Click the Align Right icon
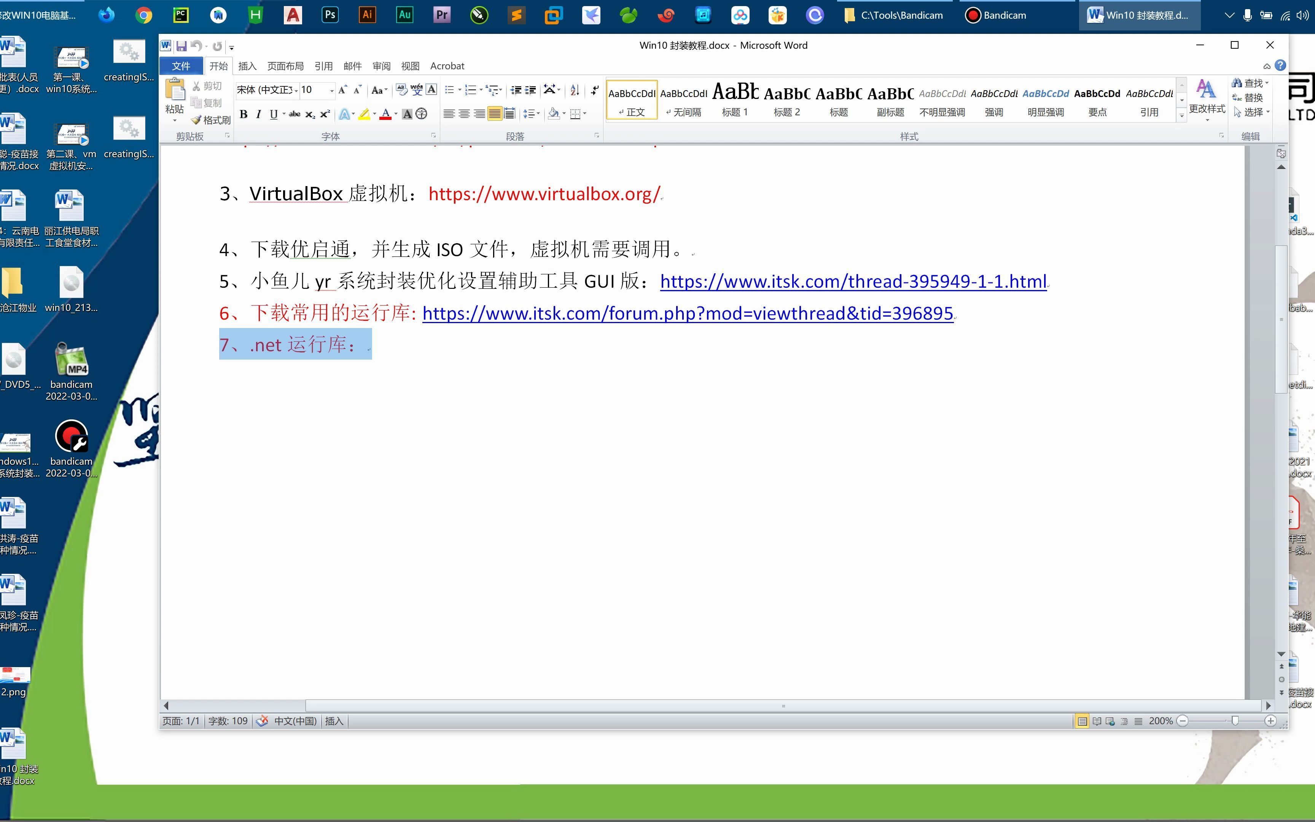1315x822 pixels. 479,114
